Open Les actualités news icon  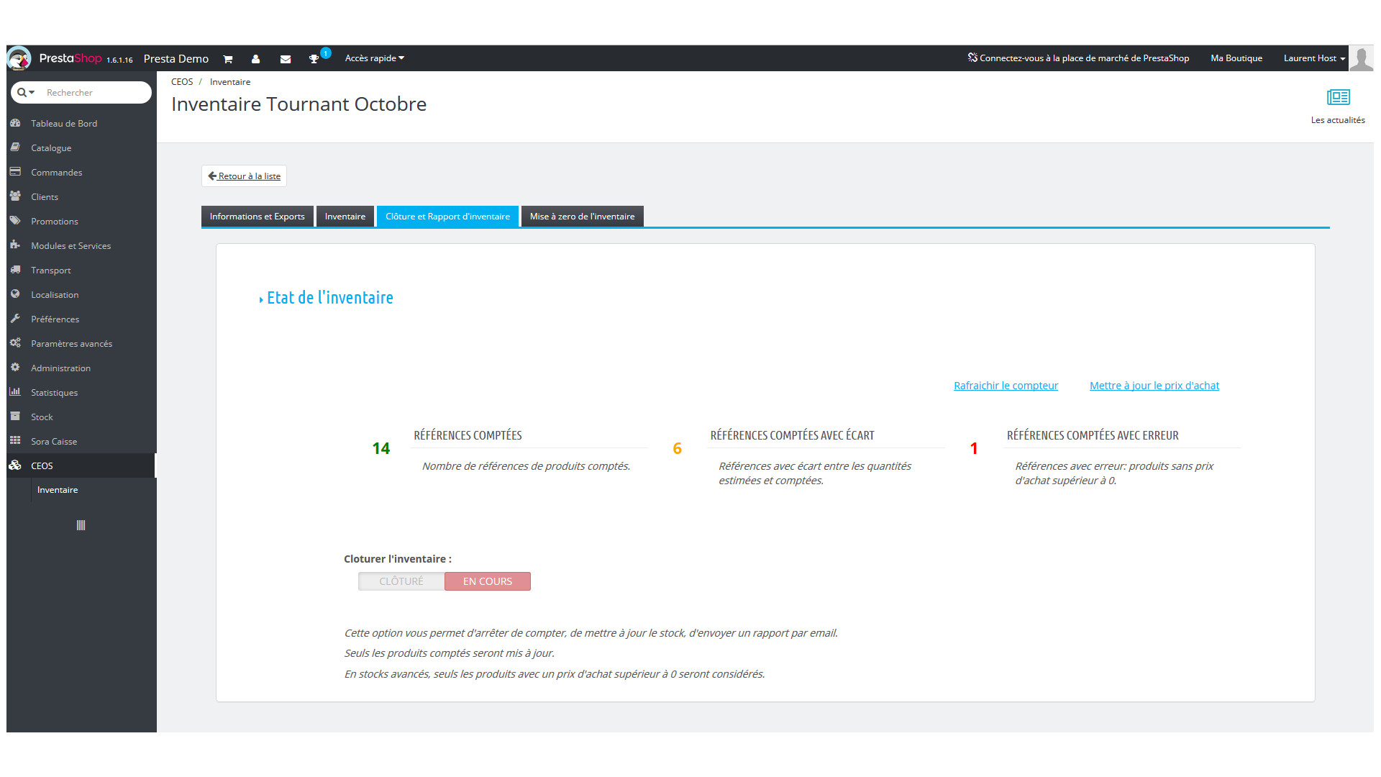click(x=1338, y=98)
